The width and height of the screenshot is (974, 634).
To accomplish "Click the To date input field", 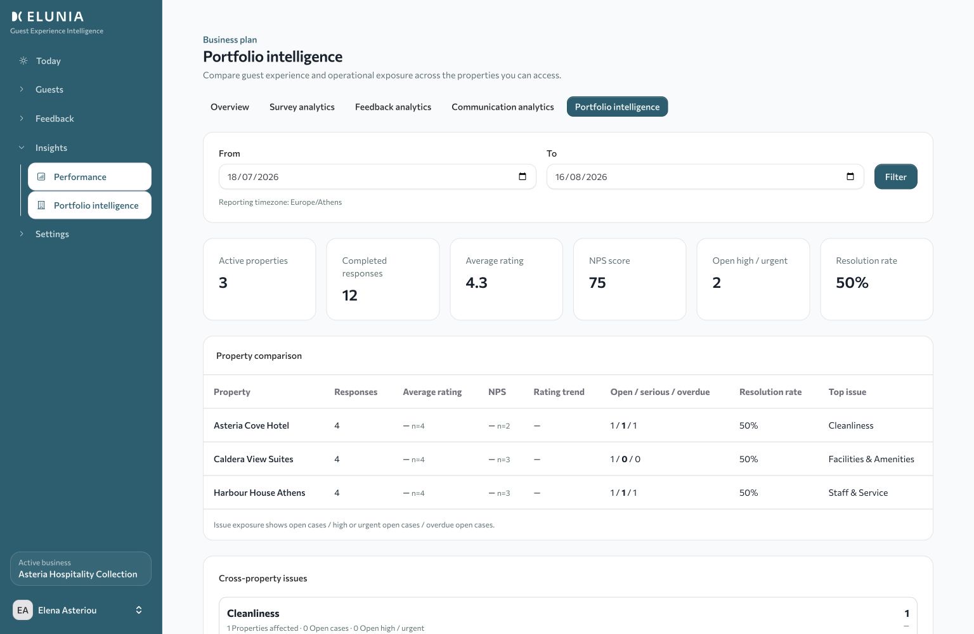I will (705, 177).
